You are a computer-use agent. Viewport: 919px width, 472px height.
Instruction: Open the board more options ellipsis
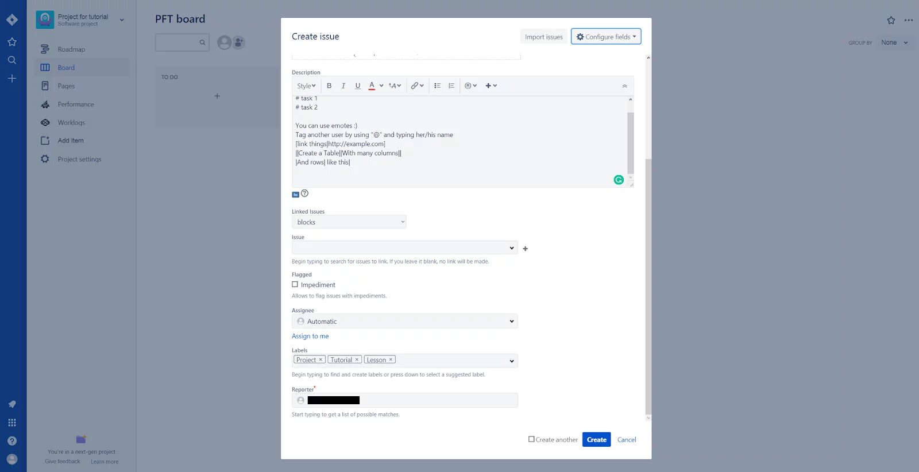coord(909,20)
